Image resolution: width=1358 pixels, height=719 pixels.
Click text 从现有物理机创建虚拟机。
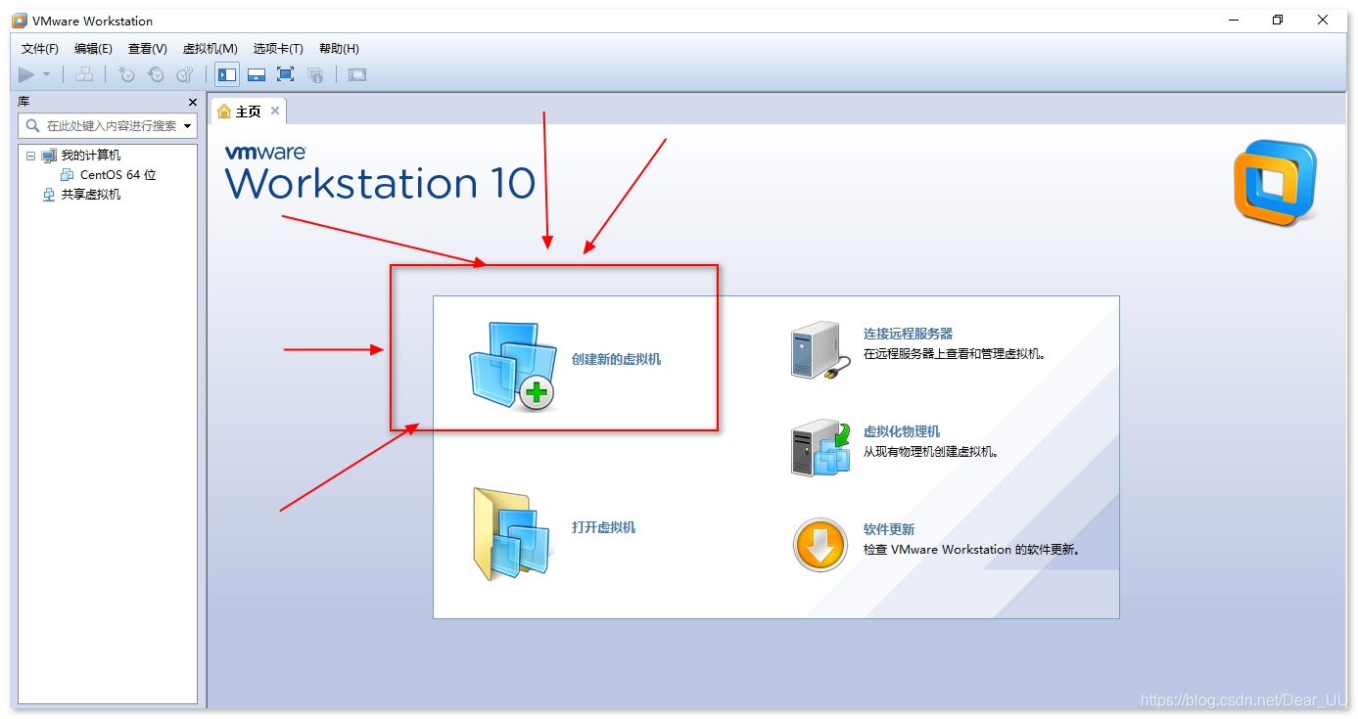pyautogui.click(x=930, y=452)
